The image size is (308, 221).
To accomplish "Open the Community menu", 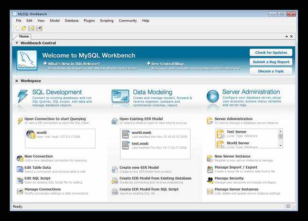I will point(128,21).
